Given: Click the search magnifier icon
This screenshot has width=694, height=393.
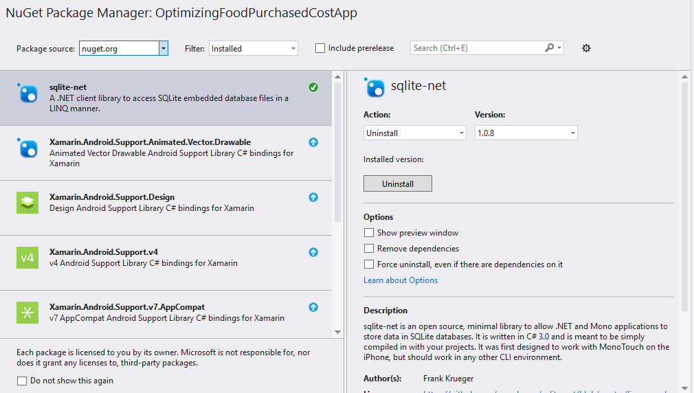Looking at the screenshot, I should click(x=549, y=47).
